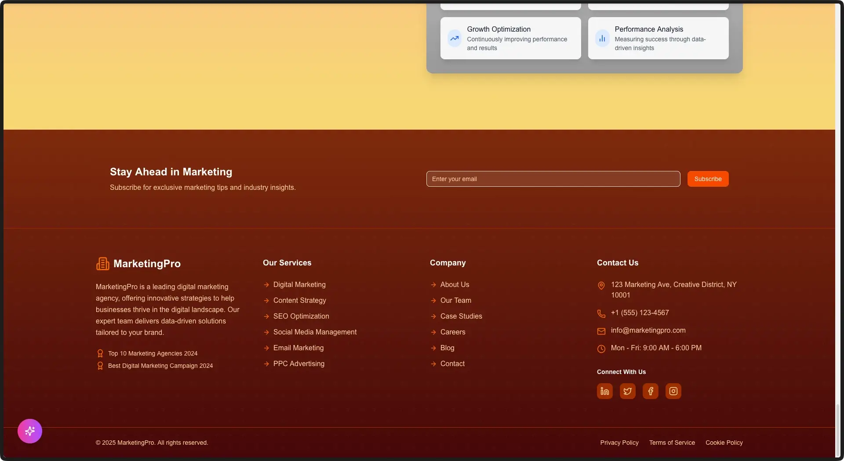Viewport: 844px width, 461px height.
Task: Open the Instagram social icon
Action: tap(673, 391)
